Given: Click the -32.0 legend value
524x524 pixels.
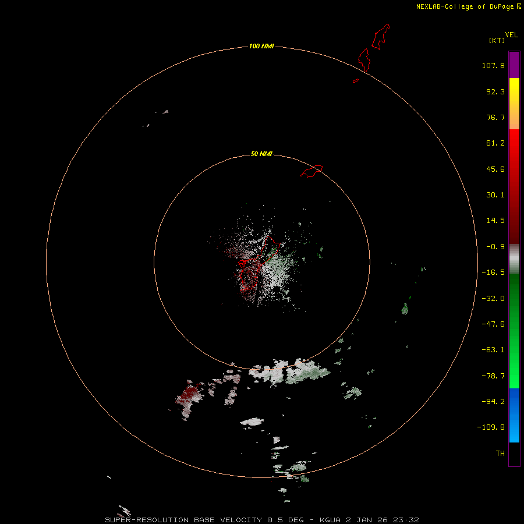Looking at the screenshot, I should (x=493, y=299).
